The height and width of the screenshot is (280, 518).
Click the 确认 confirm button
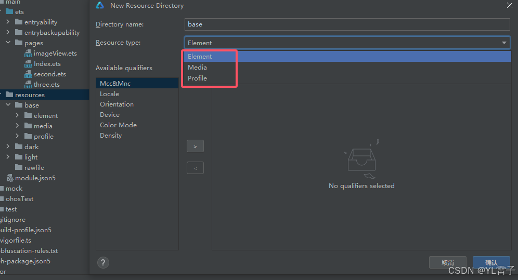[x=491, y=262]
